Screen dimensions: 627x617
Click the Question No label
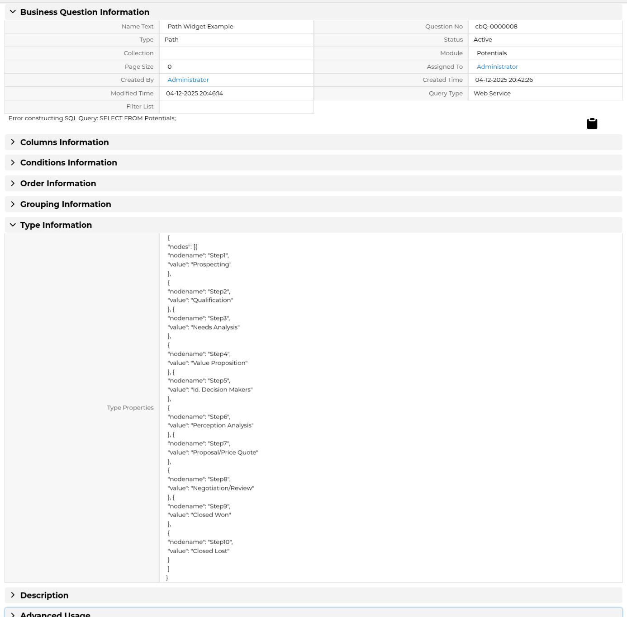pos(444,27)
